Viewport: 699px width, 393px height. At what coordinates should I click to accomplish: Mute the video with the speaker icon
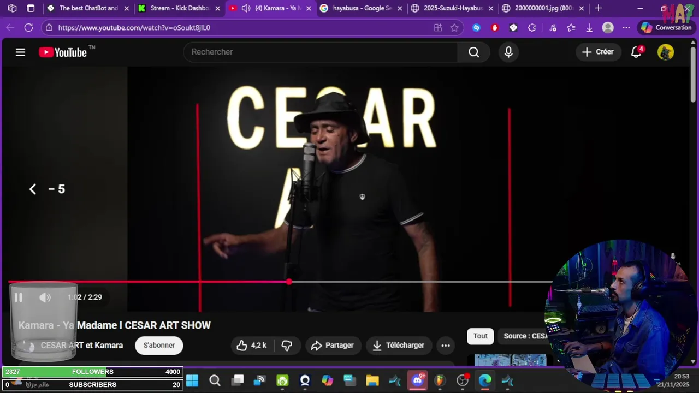[x=45, y=297]
